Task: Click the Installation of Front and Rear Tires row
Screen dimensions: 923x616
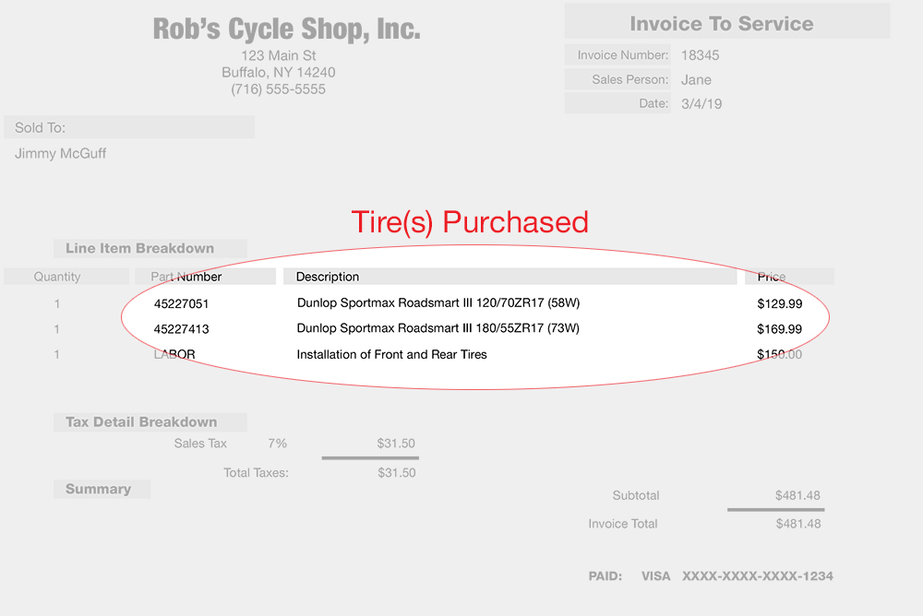Action: click(x=391, y=354)
